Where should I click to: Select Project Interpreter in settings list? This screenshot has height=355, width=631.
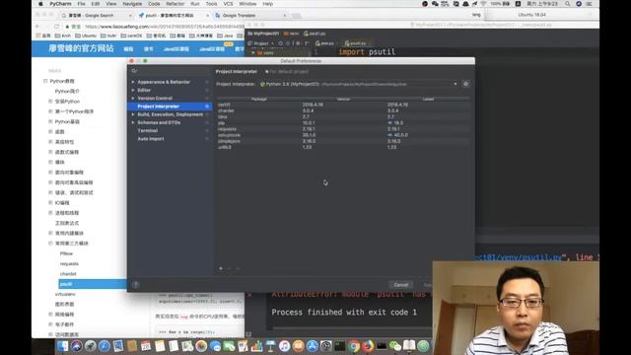pyautogui.click(x=170, y=106)
